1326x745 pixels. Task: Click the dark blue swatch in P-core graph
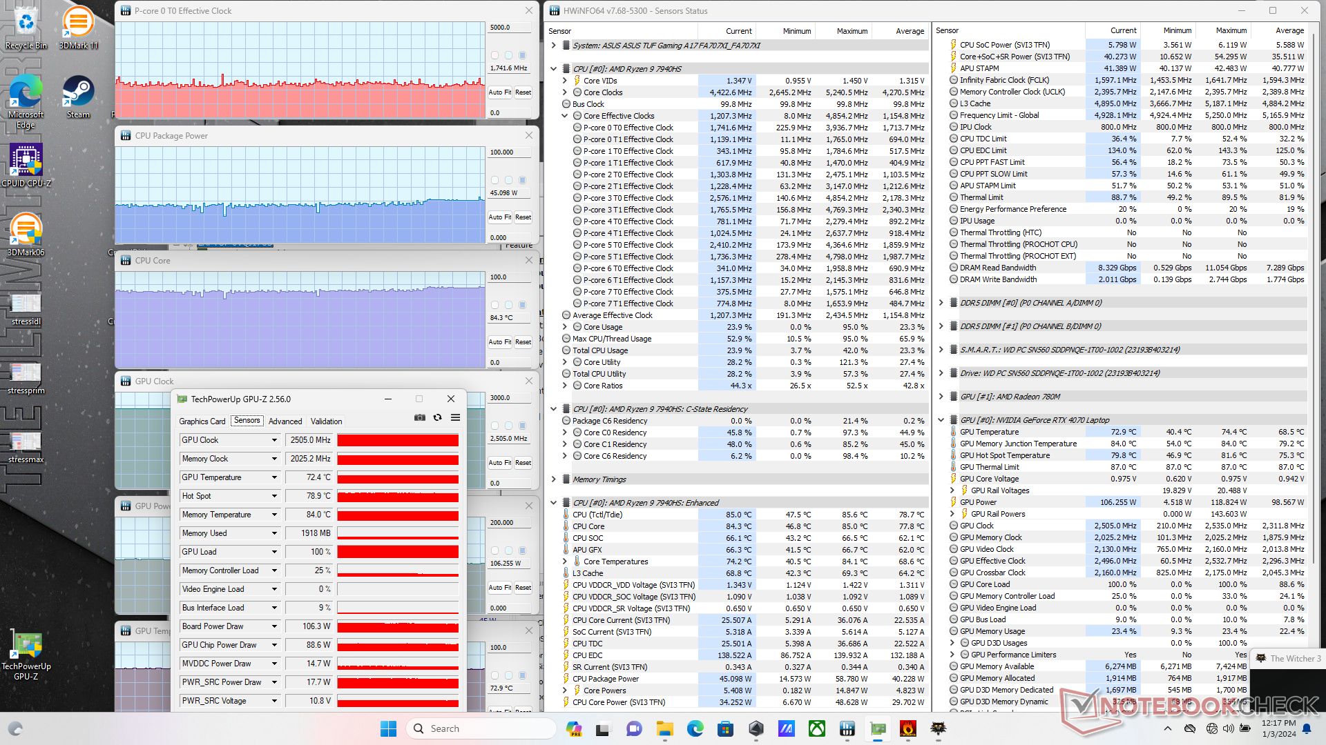coord(523,55)
